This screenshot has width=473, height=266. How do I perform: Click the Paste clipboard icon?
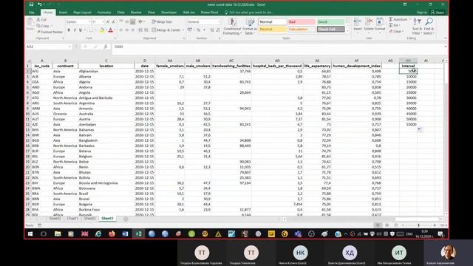pos(30,22)
